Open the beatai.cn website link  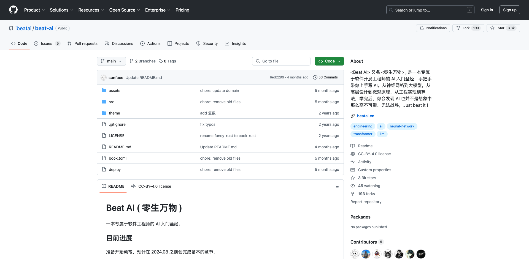[366, 116]
